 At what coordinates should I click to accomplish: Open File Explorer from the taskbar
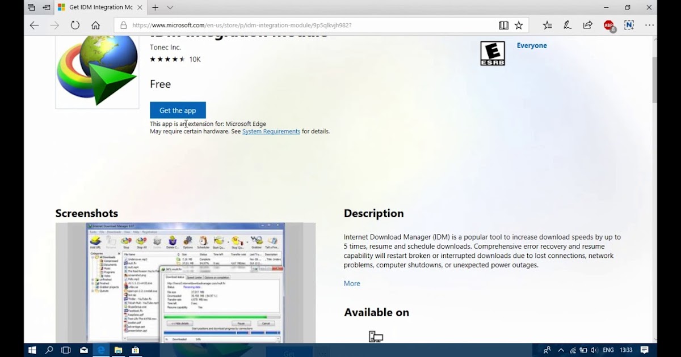[119, 350]
